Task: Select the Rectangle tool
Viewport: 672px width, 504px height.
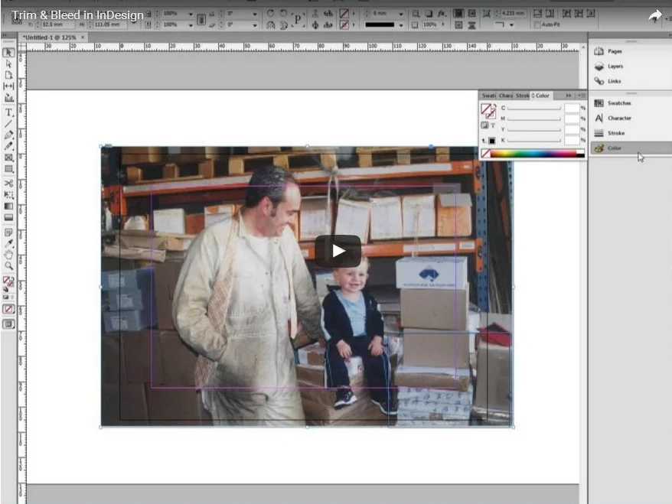Action: tap(8, 169)
